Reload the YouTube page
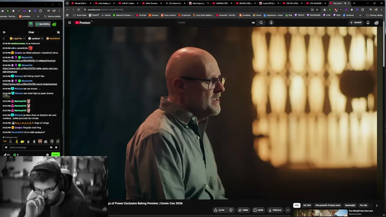The height and width of the screenshot is (217, 386). pos(78,10)
